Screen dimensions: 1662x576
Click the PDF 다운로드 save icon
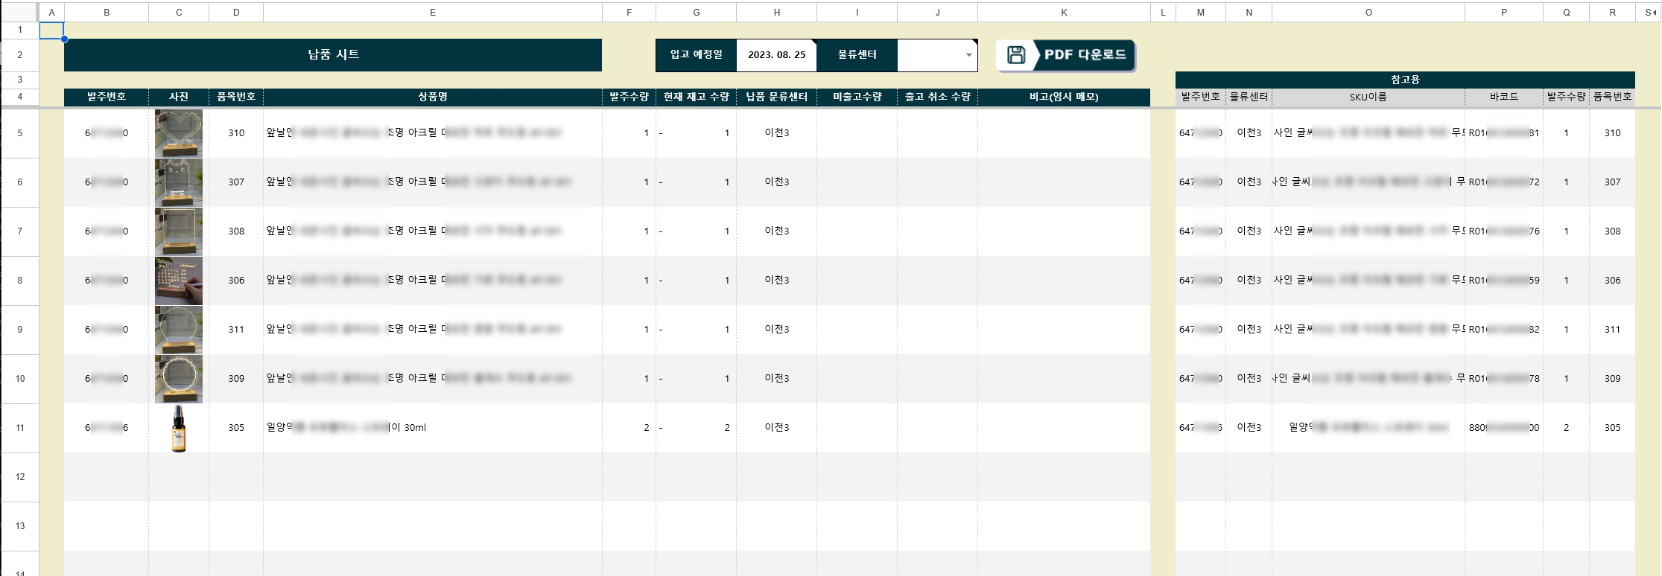1016,55
